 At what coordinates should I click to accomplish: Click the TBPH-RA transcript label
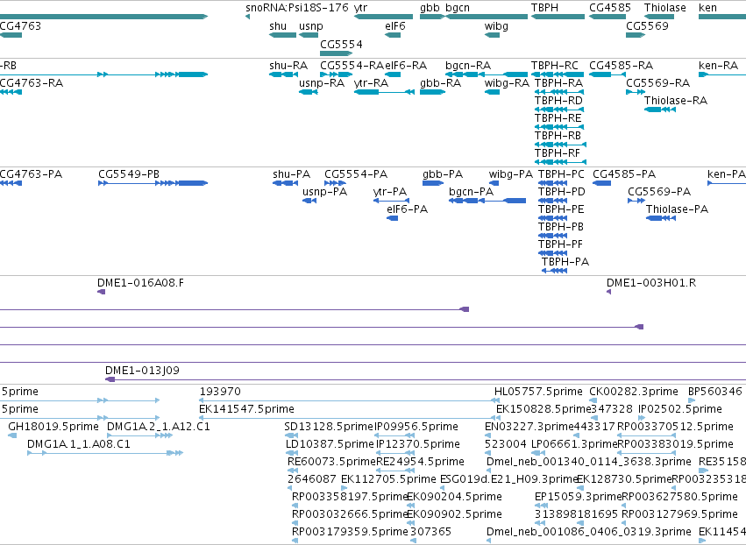558,82
